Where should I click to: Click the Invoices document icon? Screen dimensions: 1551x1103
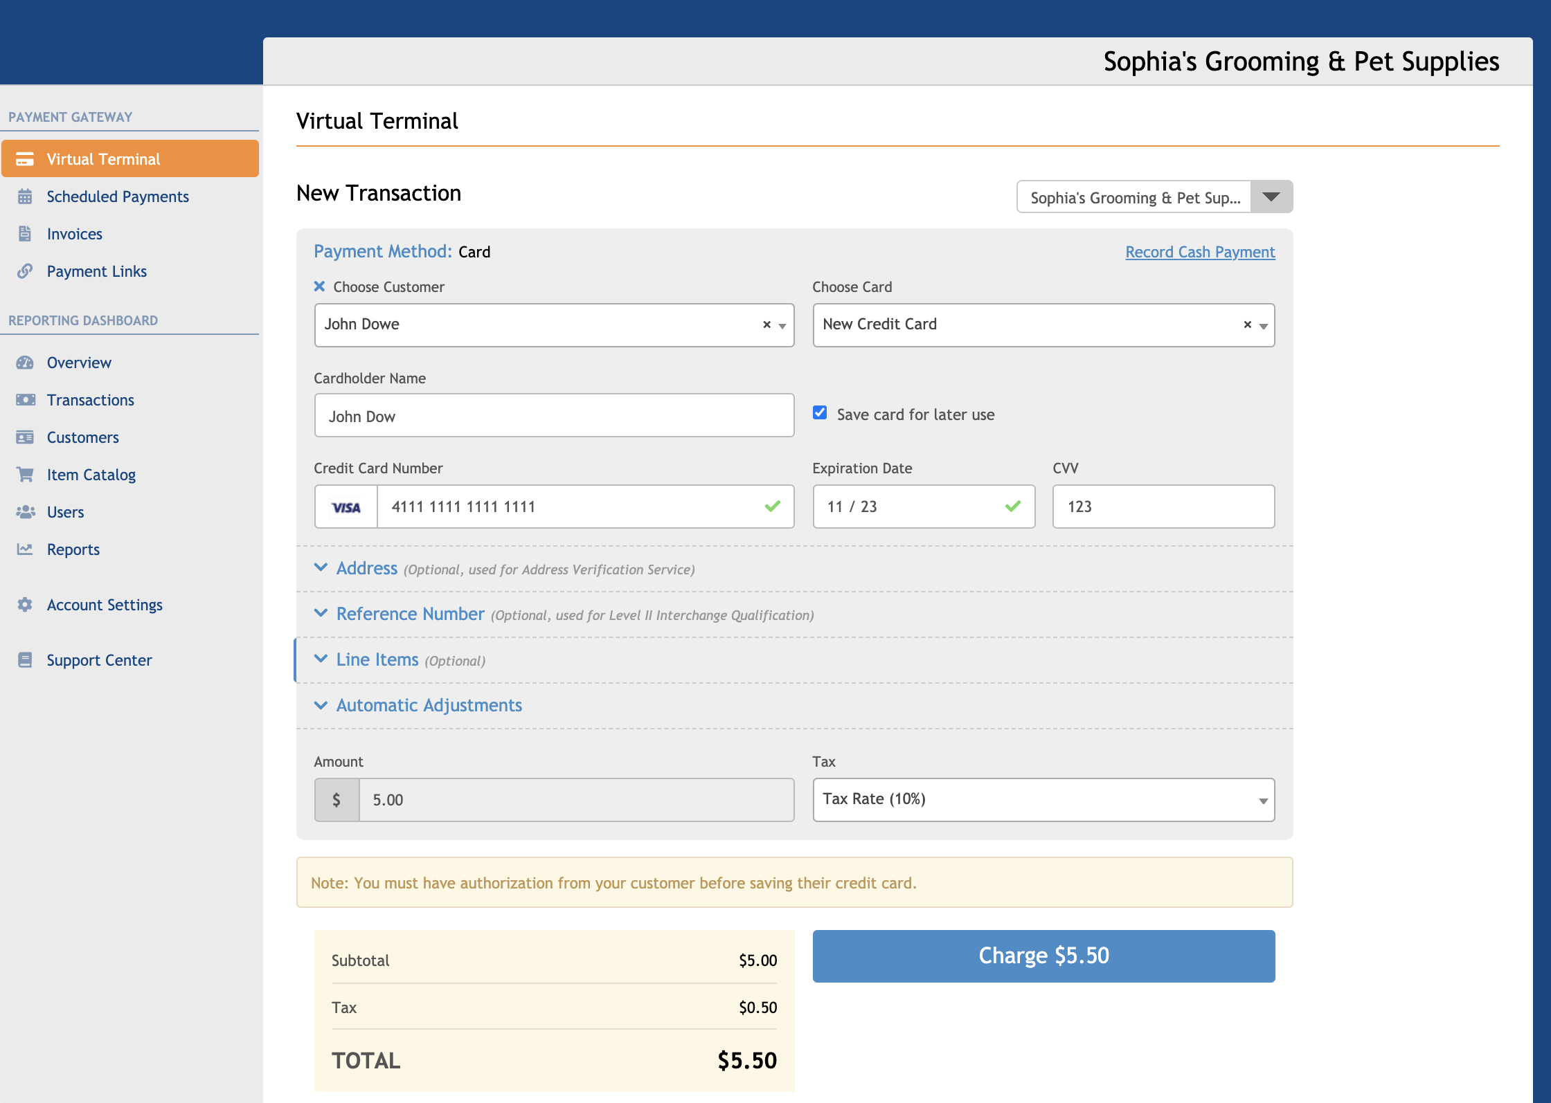pyautogui.click(x=25, y=234)
